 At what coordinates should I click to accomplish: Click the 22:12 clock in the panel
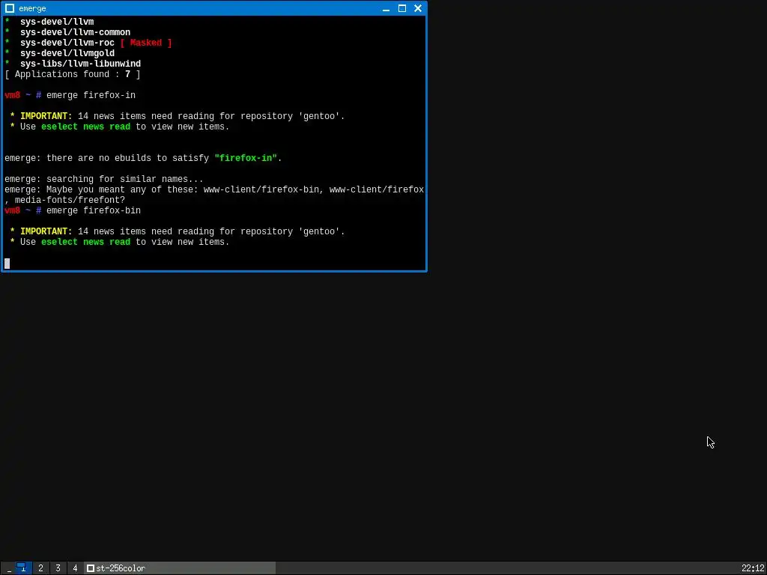pyautogui.click(x=752, y=568)
